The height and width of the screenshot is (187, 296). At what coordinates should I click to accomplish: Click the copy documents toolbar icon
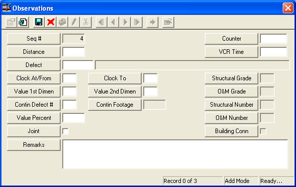tap(23, 22)
